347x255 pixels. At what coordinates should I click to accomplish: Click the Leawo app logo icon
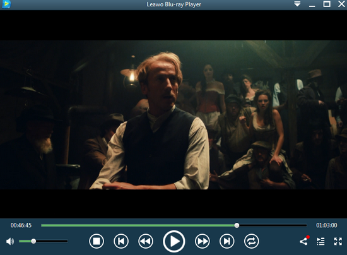tap(6, 4)
